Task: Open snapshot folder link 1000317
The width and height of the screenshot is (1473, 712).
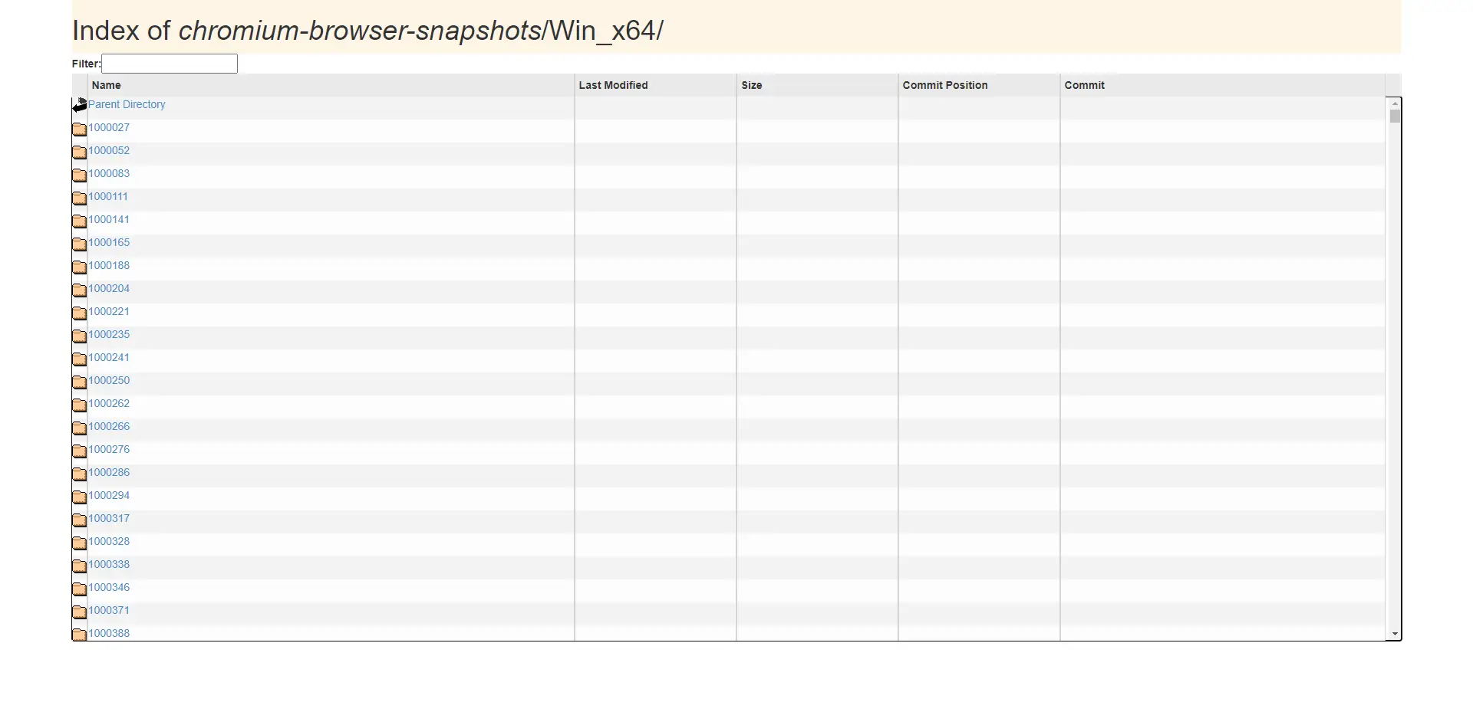Action: pyautogui.click(x=109, y=518)
